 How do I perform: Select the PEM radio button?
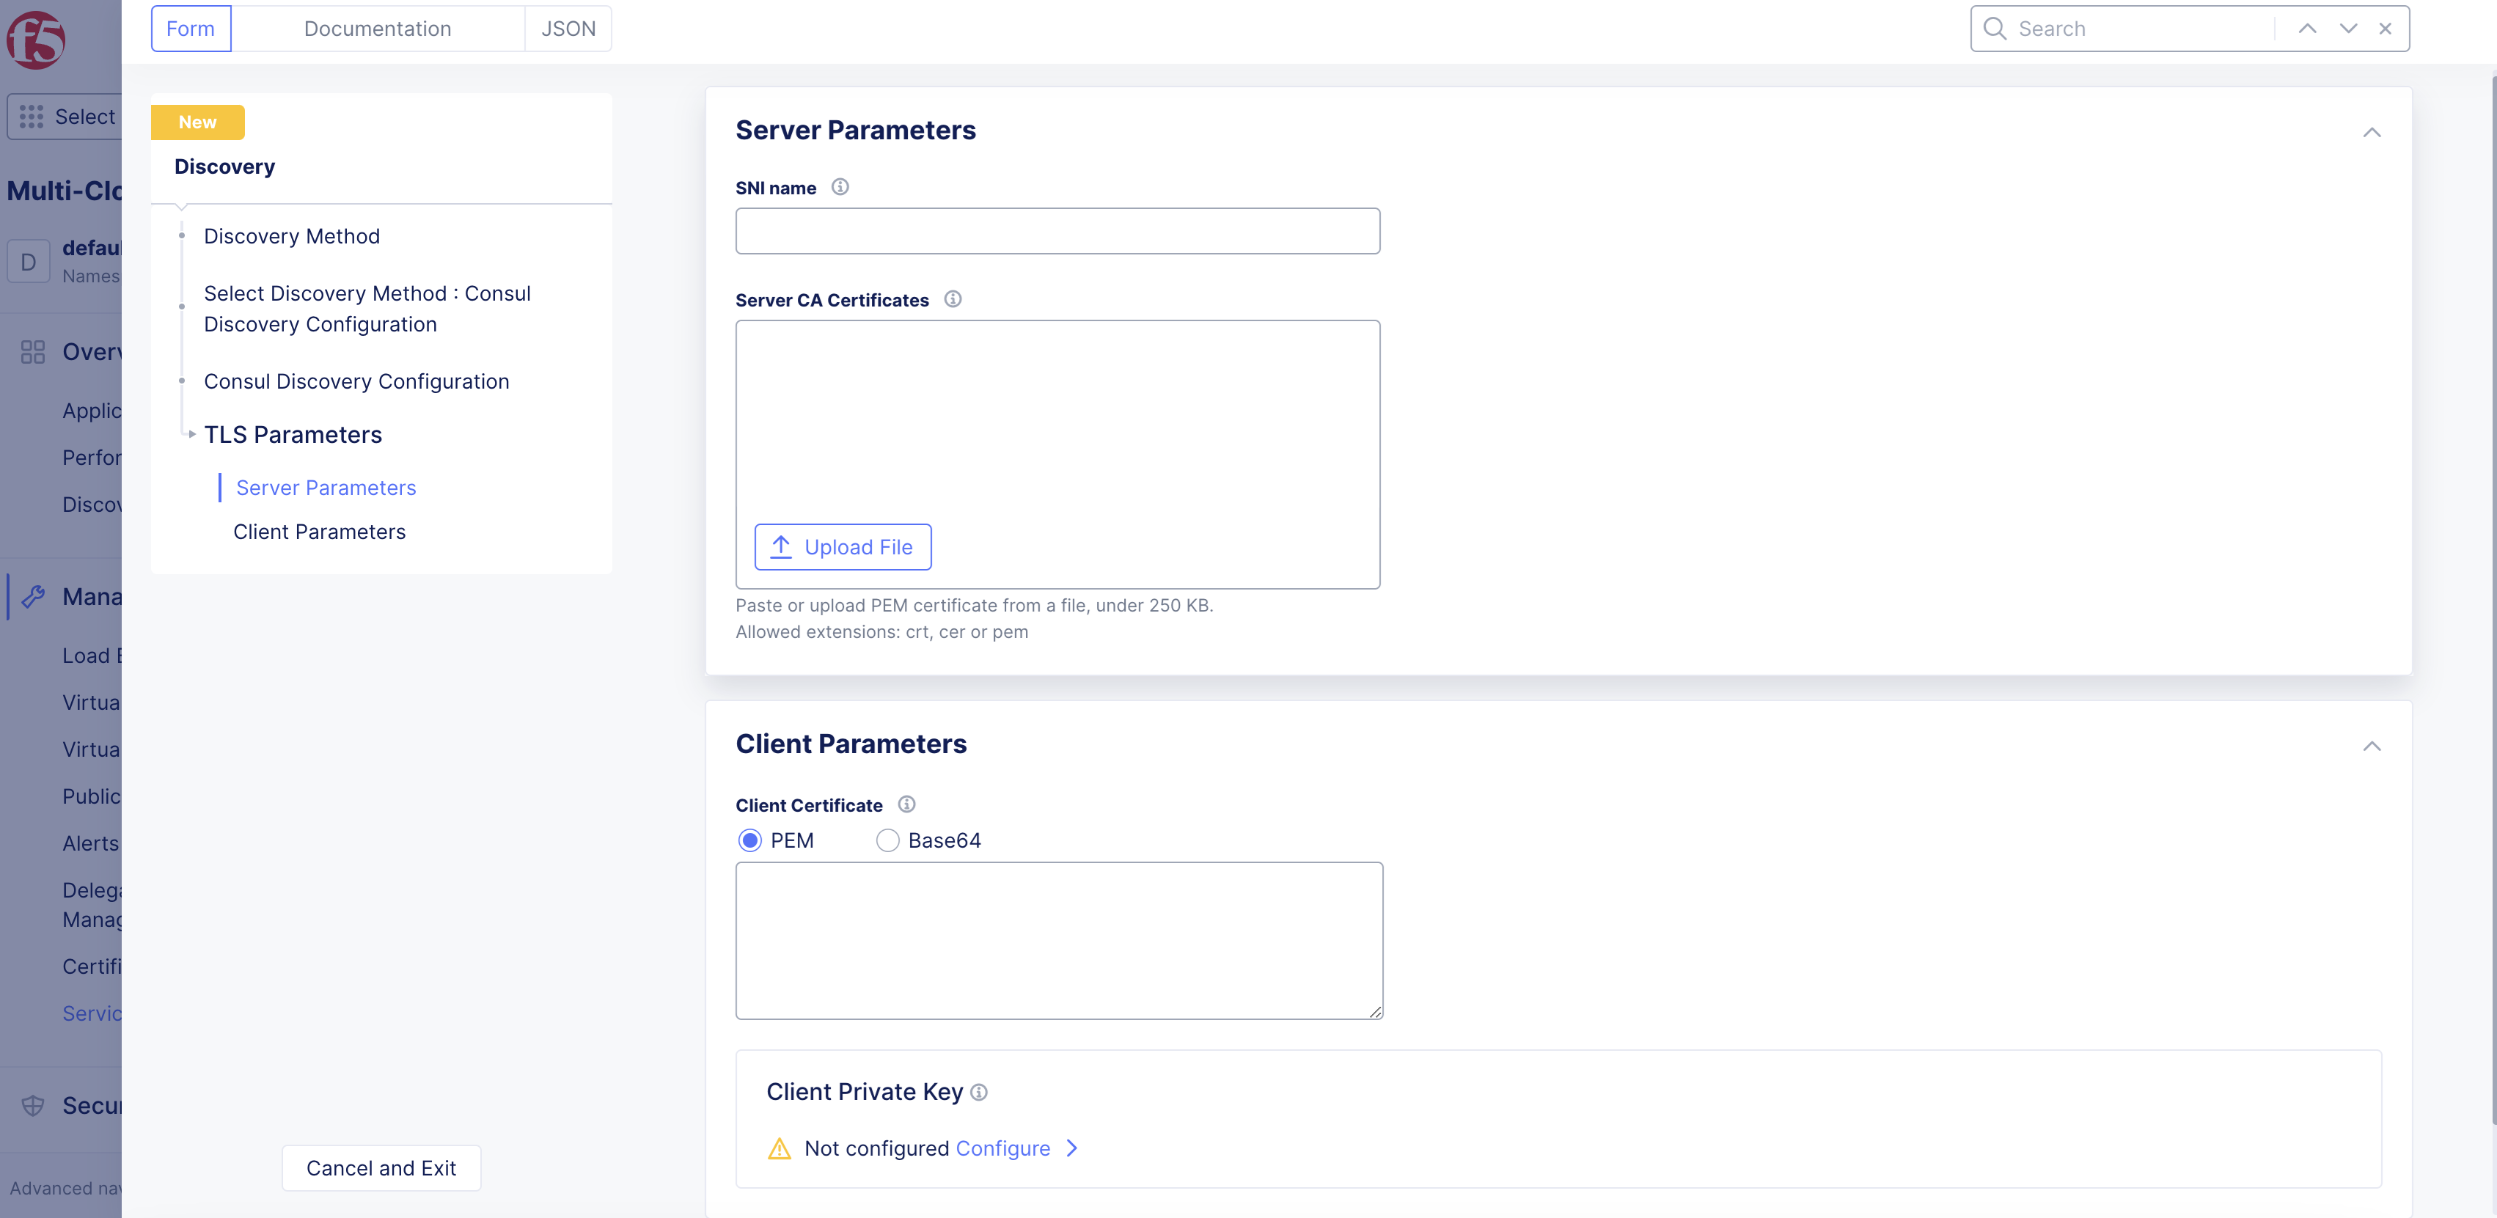pyautogui.click(x=749, y=840)
